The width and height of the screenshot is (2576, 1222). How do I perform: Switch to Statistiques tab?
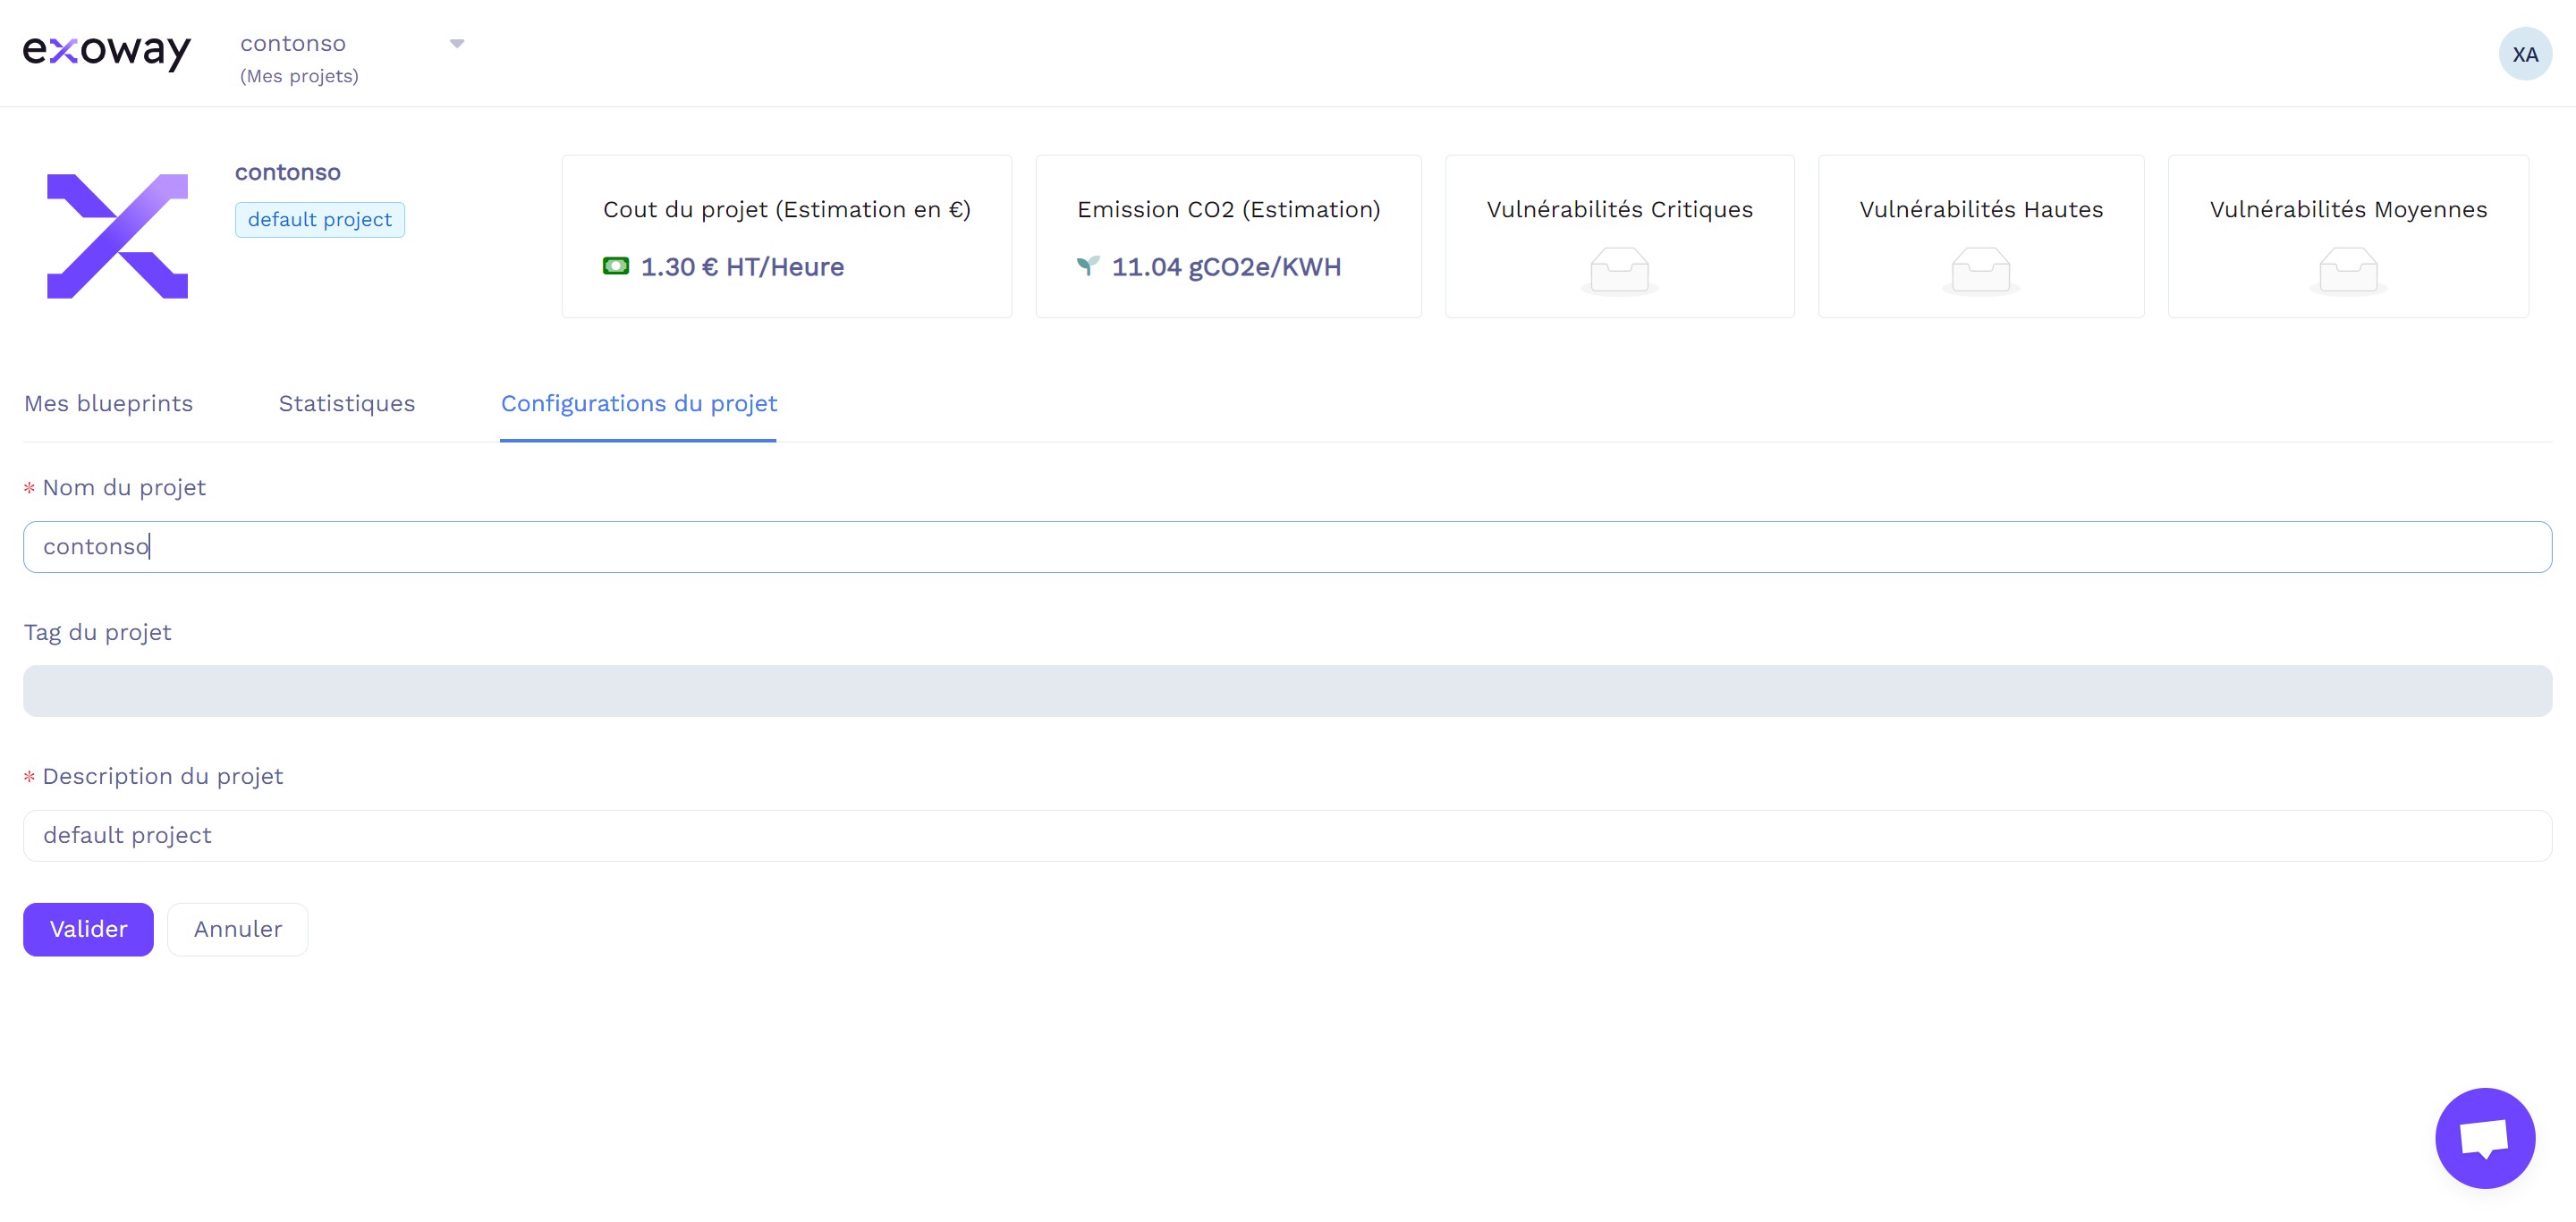pos(346,404)
